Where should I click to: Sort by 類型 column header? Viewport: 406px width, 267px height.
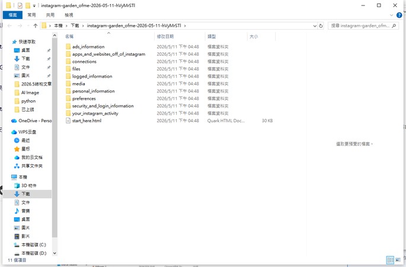(212, 37)
